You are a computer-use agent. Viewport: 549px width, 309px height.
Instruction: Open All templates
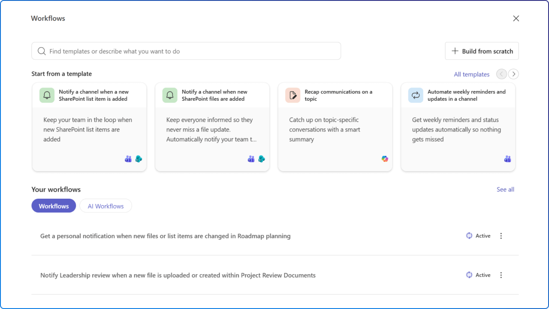click(471, 74)
